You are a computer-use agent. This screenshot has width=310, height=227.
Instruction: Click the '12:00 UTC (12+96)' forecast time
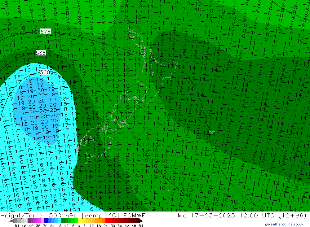click(273, 215)
